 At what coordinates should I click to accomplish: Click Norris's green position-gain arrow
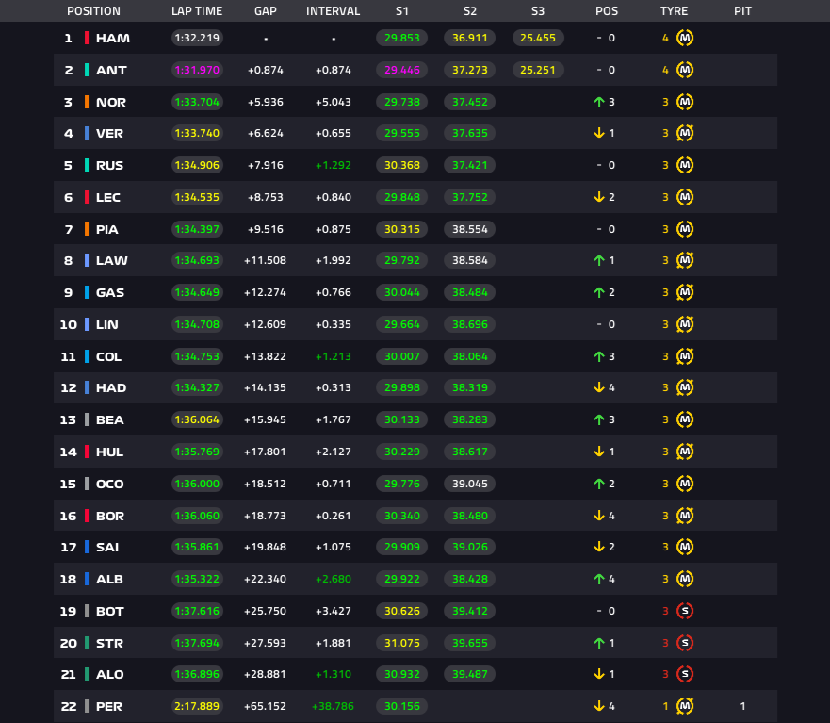598,102
